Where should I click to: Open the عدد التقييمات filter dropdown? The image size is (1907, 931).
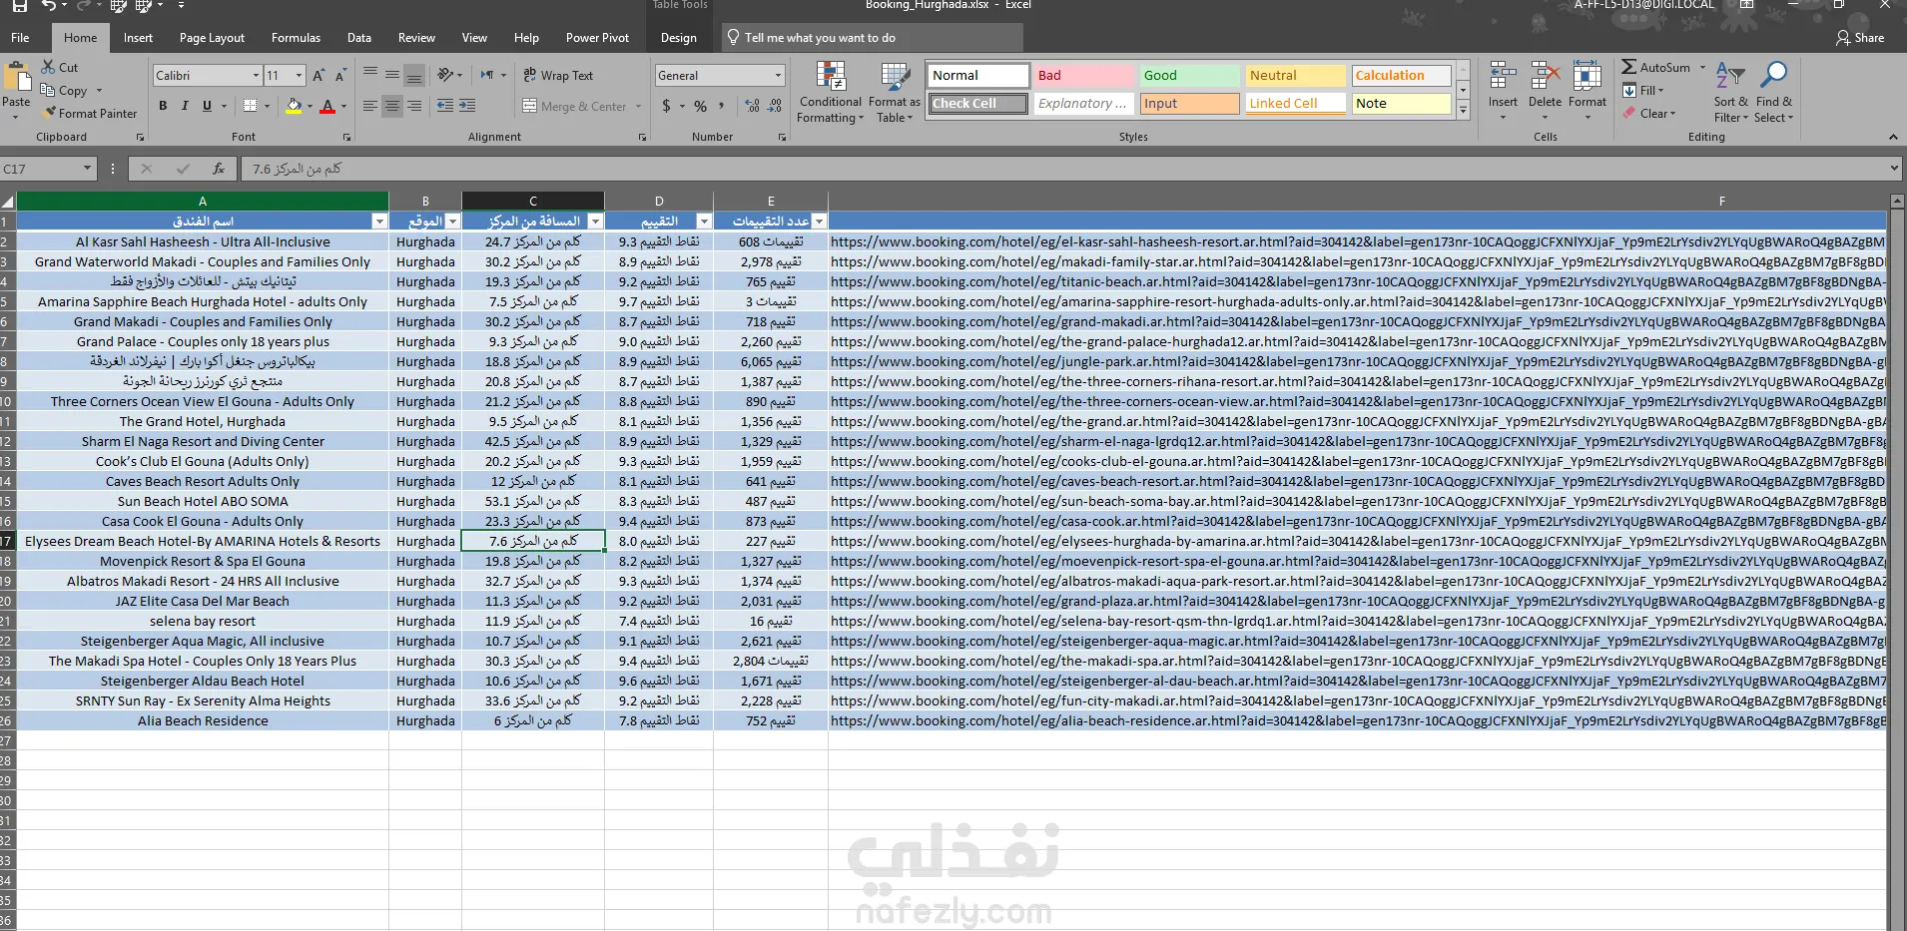point(819,222)
